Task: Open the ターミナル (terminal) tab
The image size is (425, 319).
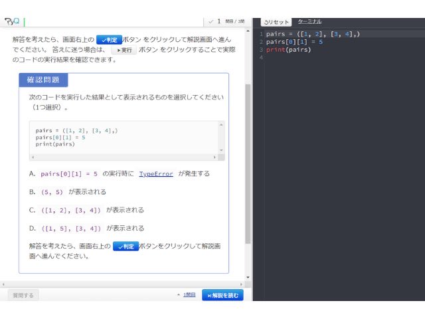Action: click(x=309, y=21)
